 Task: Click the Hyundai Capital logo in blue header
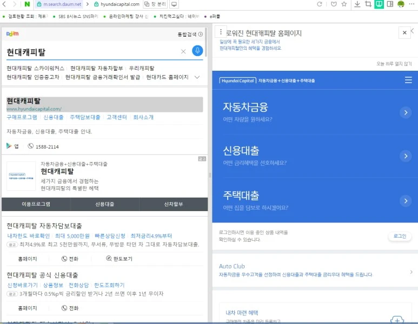237,80
